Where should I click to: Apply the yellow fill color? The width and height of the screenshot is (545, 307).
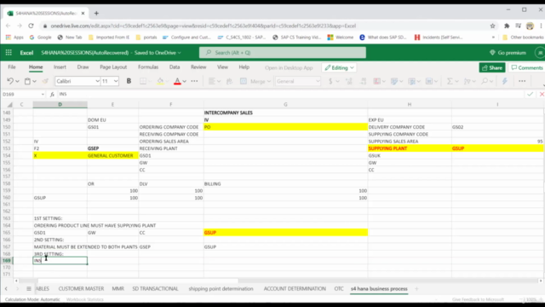coord(160,81)
